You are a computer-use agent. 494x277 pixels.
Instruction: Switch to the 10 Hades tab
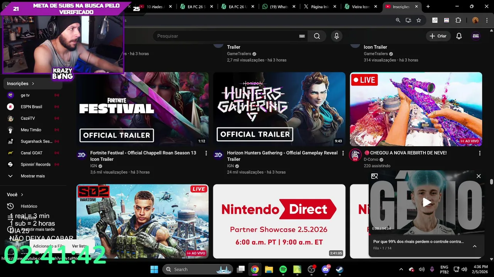(x=156, y=7)
